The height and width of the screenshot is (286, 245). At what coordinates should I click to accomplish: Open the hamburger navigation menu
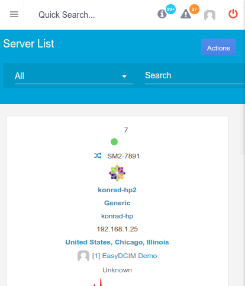(14, 14)
